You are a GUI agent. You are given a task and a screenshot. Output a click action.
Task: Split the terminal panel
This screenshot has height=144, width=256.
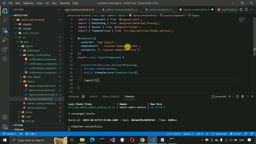click(237, 96)
